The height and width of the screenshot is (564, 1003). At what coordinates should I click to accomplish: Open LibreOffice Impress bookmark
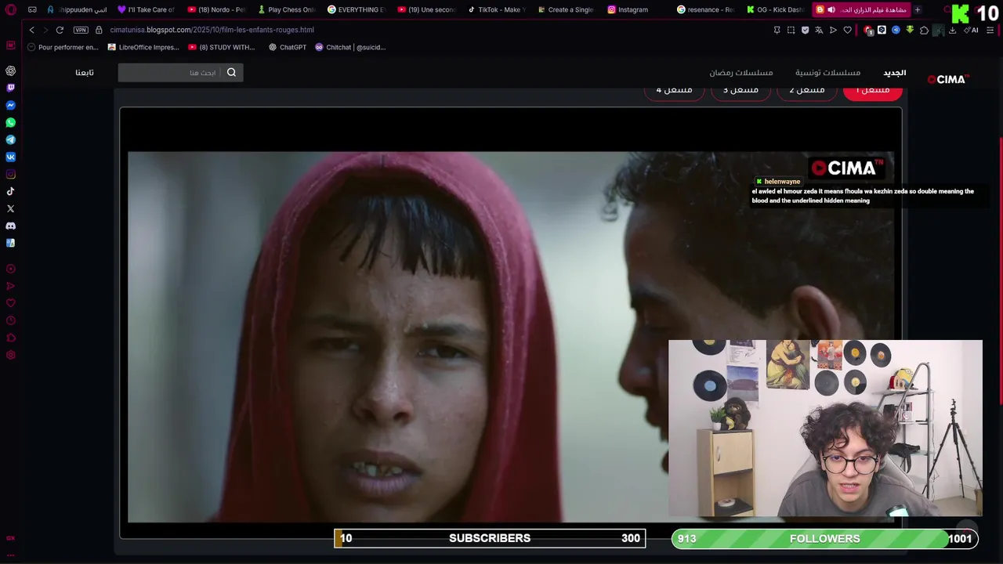[x=143, y=47]
